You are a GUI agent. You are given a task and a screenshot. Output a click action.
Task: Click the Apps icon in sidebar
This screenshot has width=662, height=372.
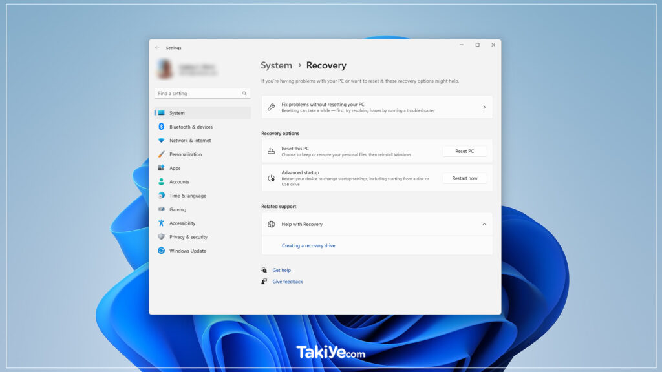click(161, 168)
